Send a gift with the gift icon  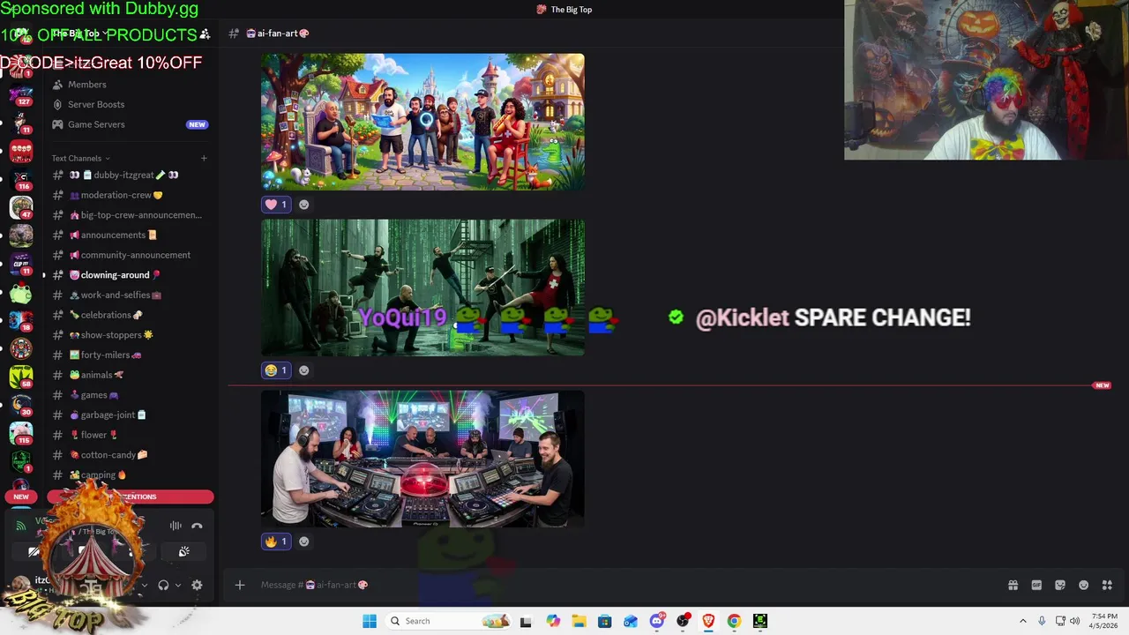coord(1013,585)
